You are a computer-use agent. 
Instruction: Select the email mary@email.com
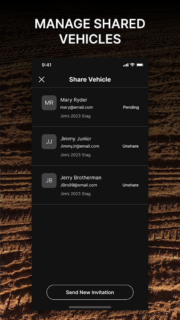[76, 107]
